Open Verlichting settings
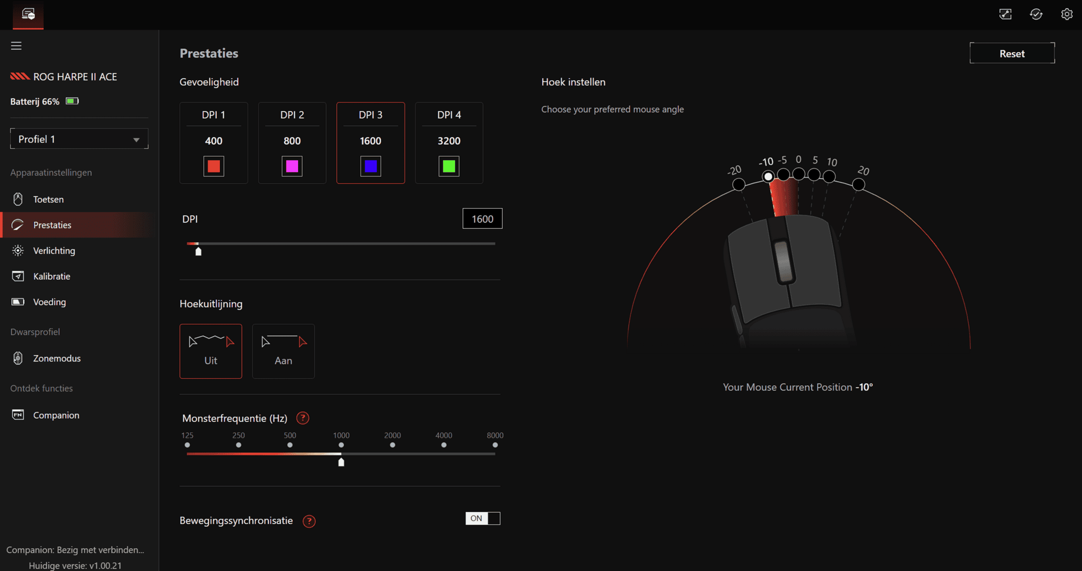This screenshot has width=1082, height=571. 79,250
